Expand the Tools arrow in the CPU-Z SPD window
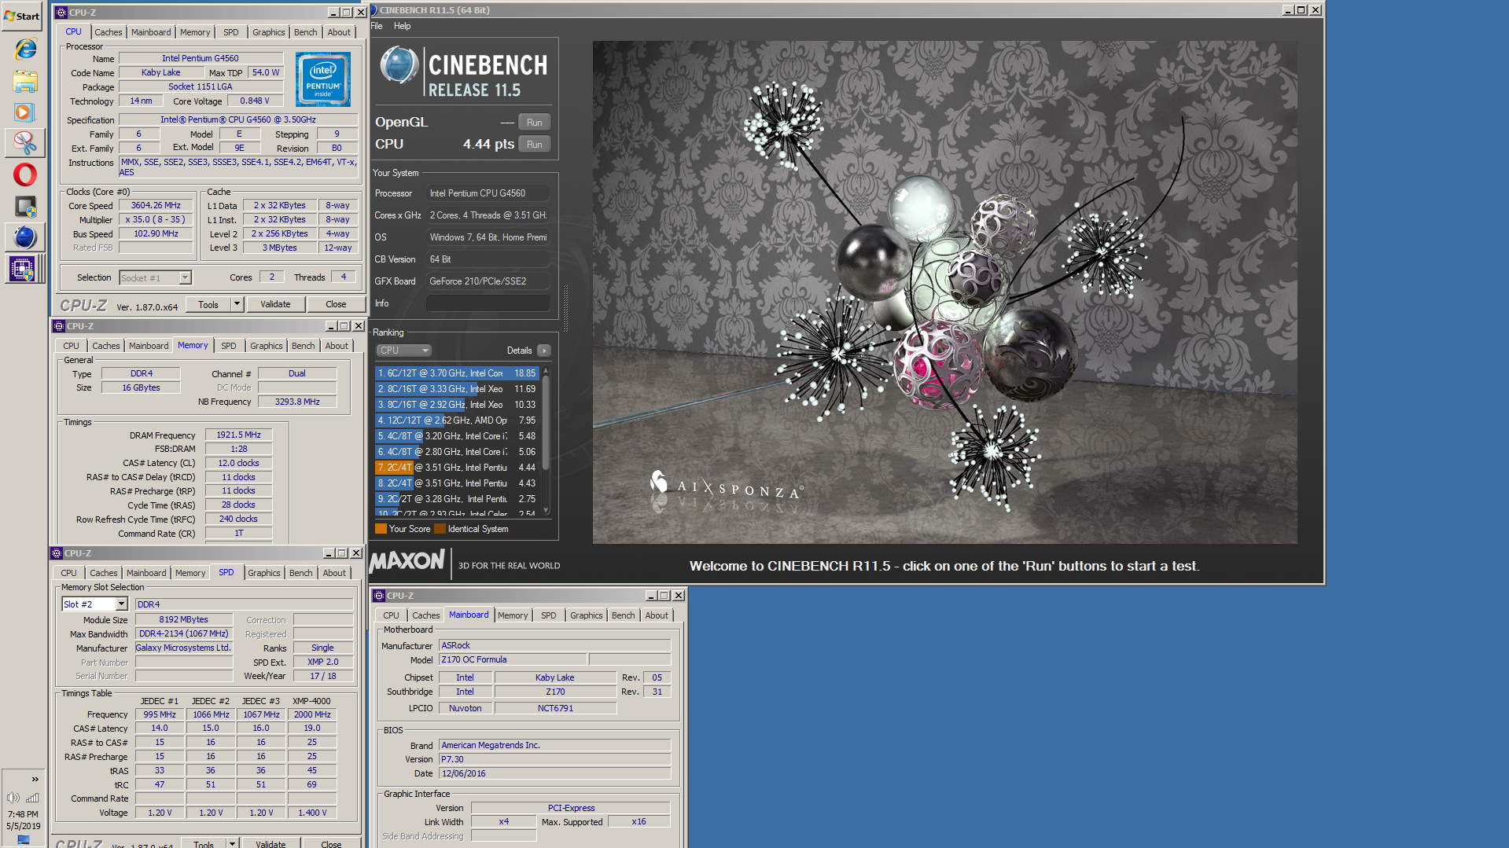Viewport: 1509px width, 848px height. coord(232,843)
